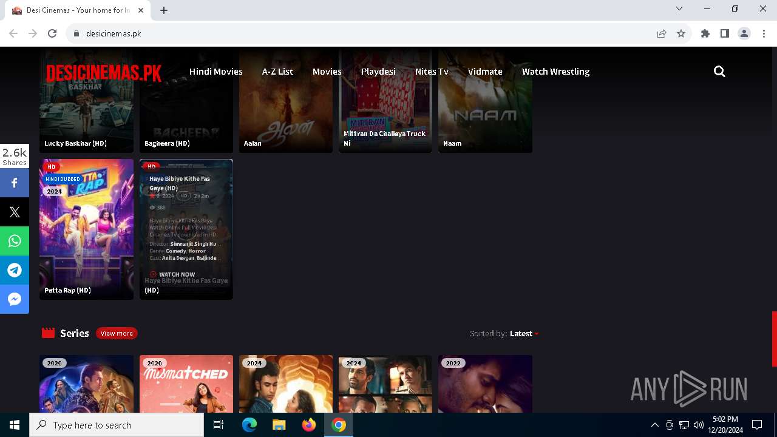Open the site search magnifier icon

[x=719, y=72]
